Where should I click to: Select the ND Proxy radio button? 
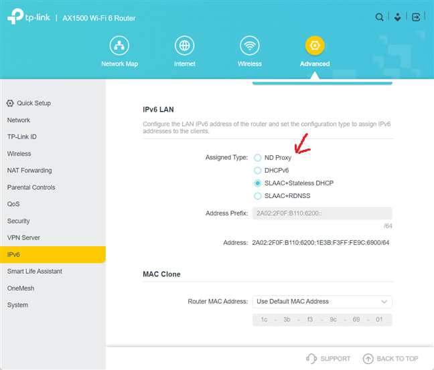click(258, 158)
